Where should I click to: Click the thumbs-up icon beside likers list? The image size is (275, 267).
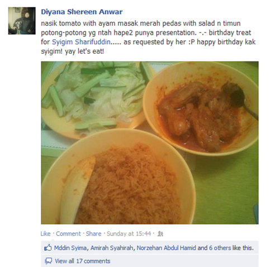coord(48,247)
